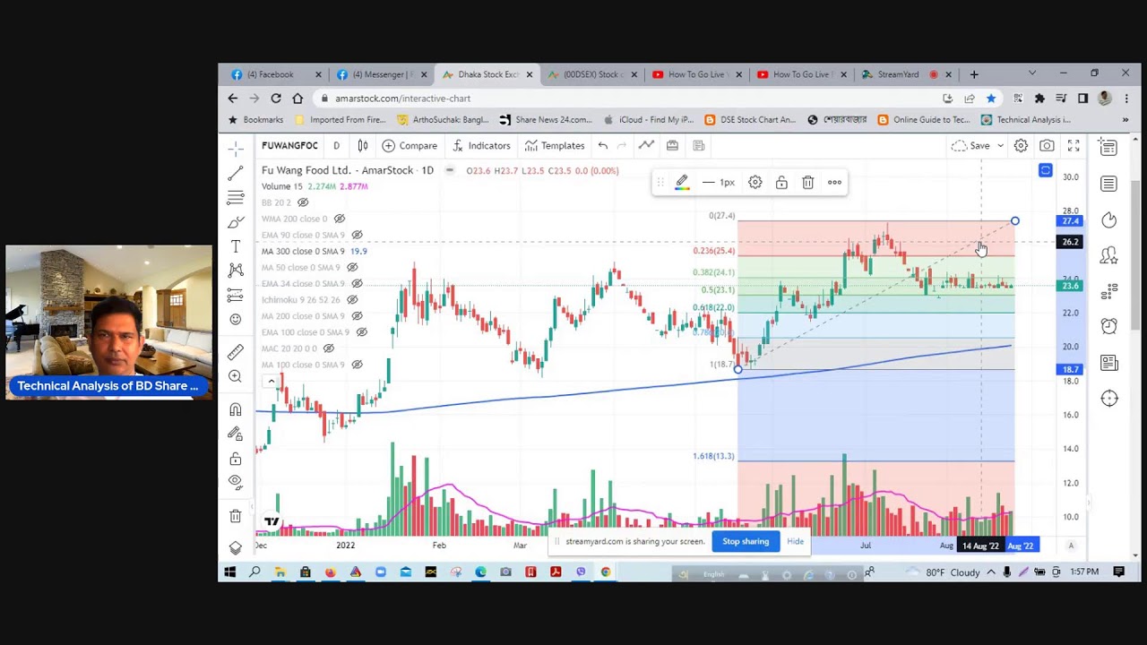The height and width of the screenshot is (645, 1147).
Task: Show the EMA 90 indicator
Action: click(357, 235)
